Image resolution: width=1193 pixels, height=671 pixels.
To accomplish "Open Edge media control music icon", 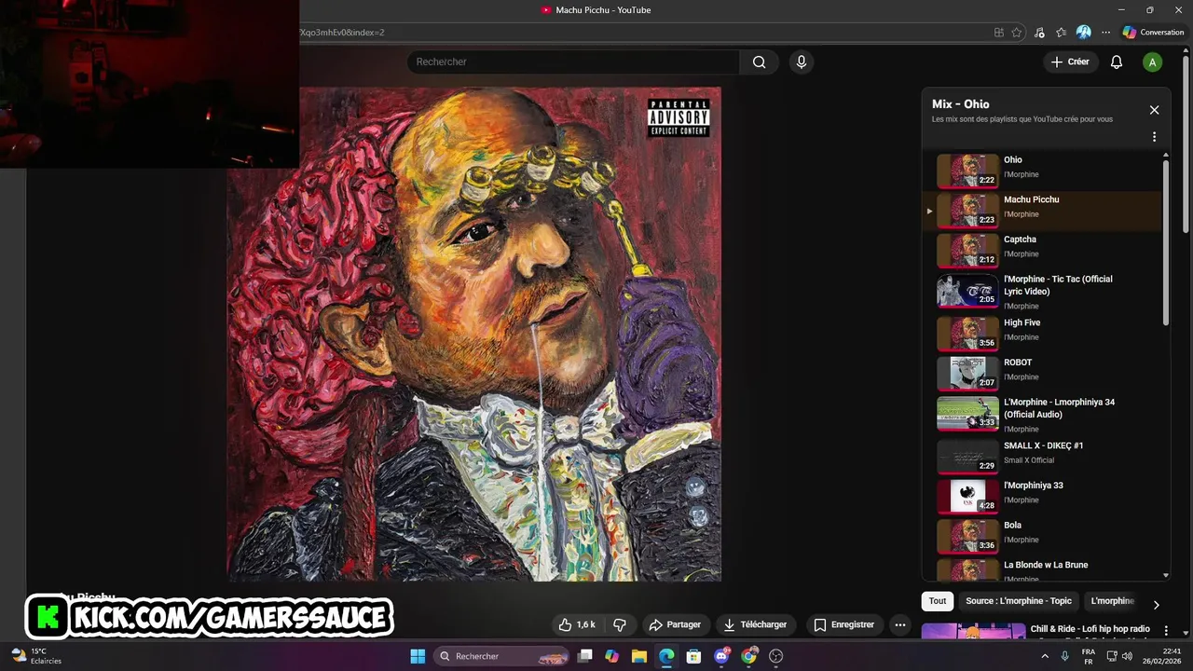I will (1039, 33).
